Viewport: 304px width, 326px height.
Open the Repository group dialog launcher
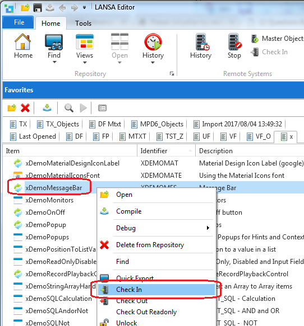[x=172, y=74]
